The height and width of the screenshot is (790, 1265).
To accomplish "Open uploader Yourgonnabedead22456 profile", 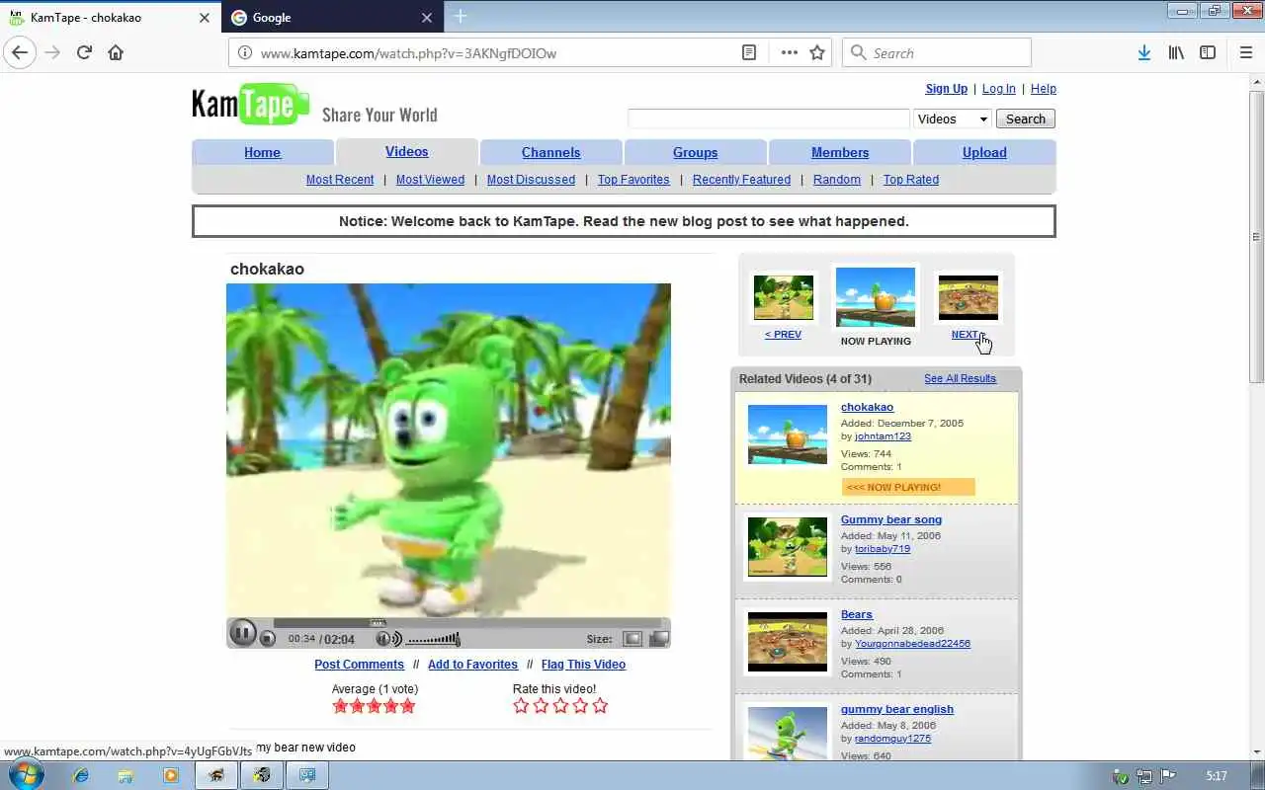I will (x=912, y=644).
